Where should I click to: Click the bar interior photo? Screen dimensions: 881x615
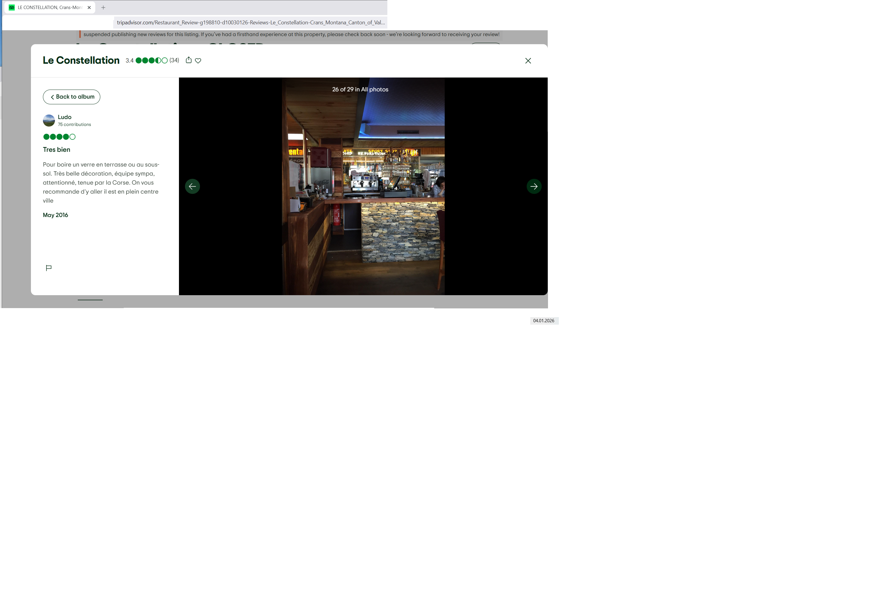pyautogui.click(x=363, y=200)
